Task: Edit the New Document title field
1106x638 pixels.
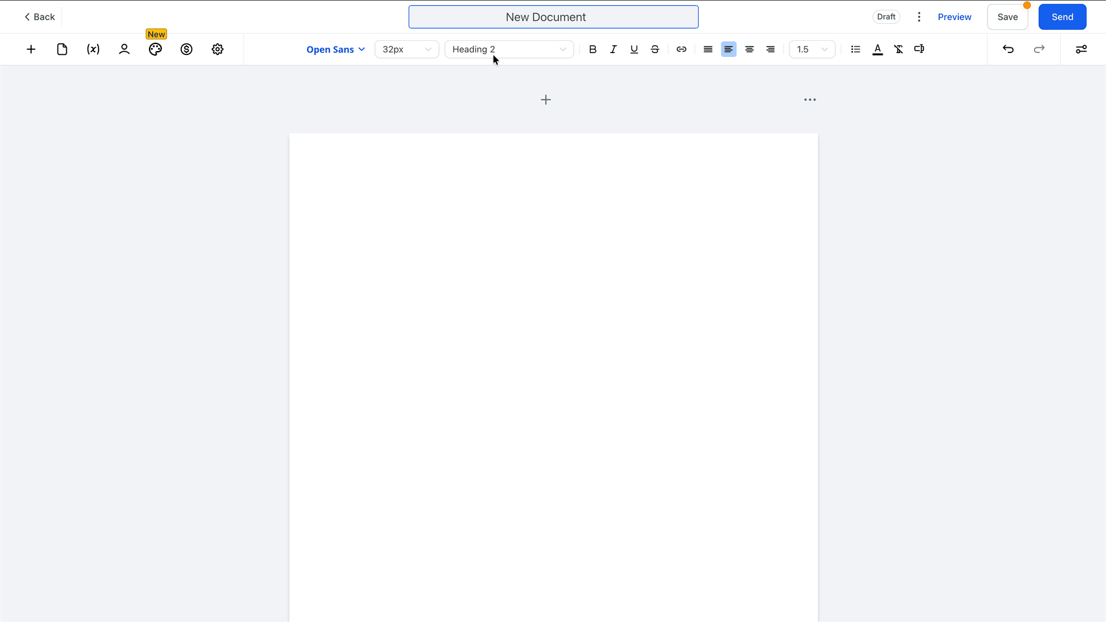Action: (x=554, y=17)
